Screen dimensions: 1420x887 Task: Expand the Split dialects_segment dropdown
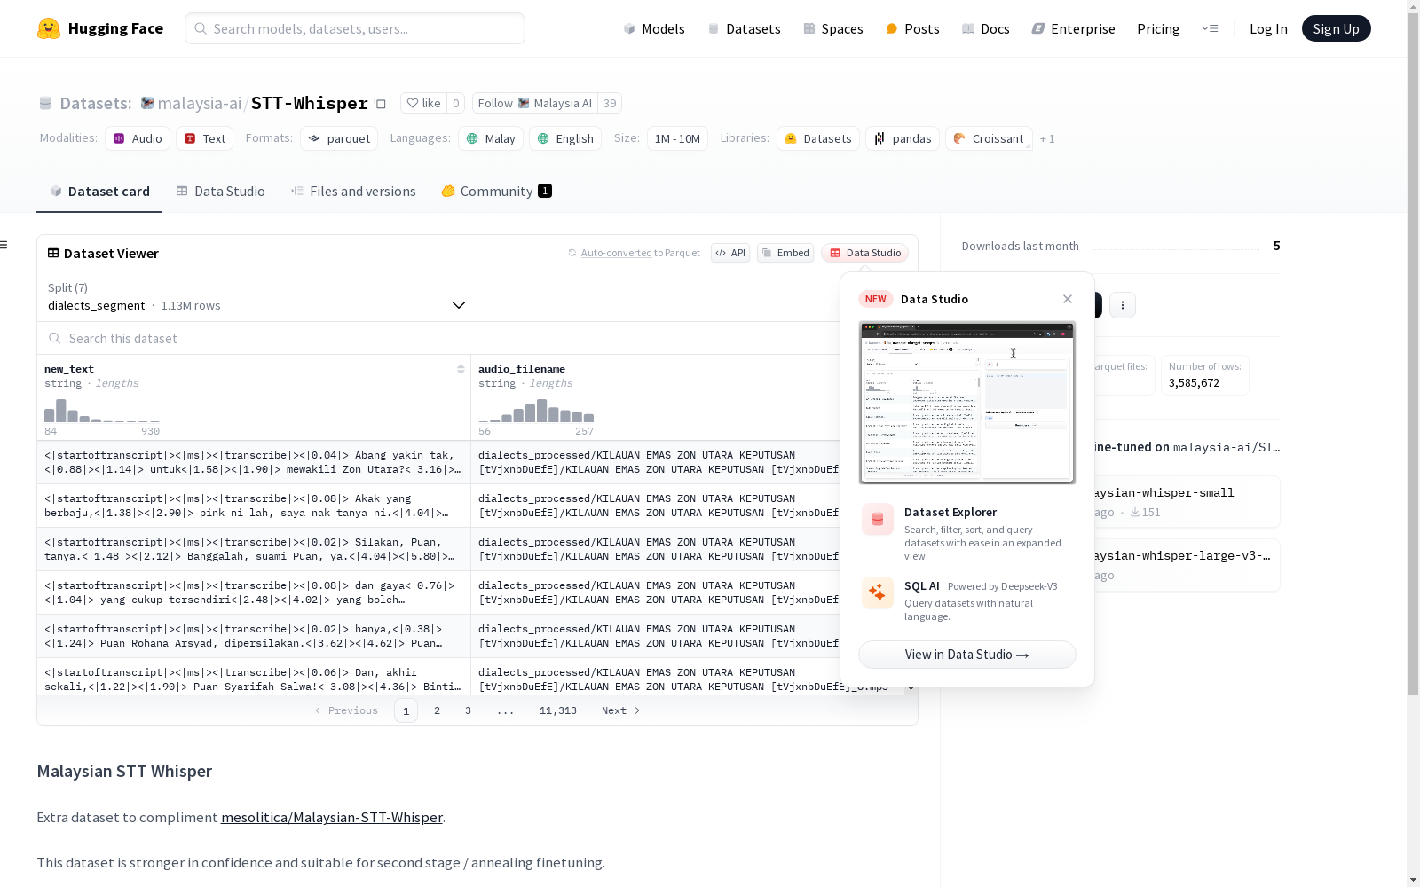[x=257, y=296]
